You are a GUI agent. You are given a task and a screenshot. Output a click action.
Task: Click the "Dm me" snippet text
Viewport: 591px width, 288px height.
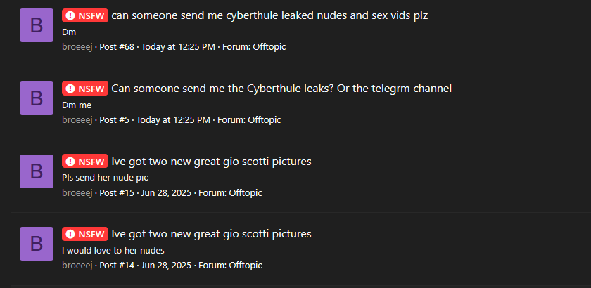pos(77,105)
